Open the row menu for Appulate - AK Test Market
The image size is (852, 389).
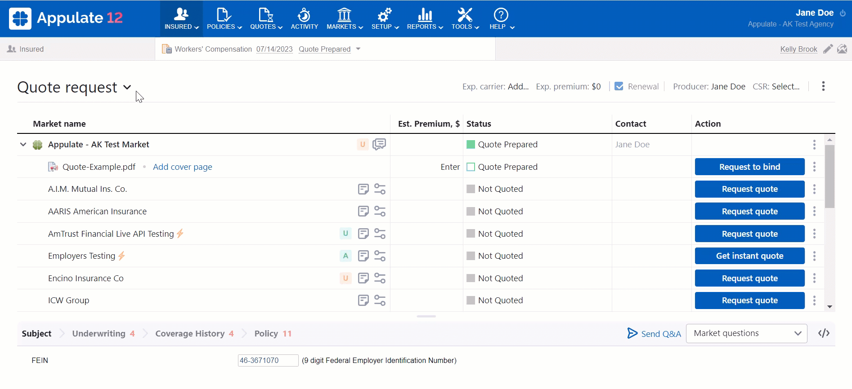click(x=814, y=144)
